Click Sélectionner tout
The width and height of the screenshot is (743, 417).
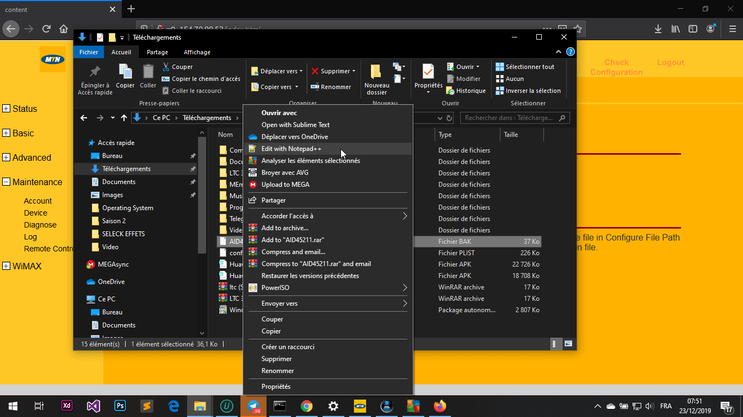[x=525, y=67]
